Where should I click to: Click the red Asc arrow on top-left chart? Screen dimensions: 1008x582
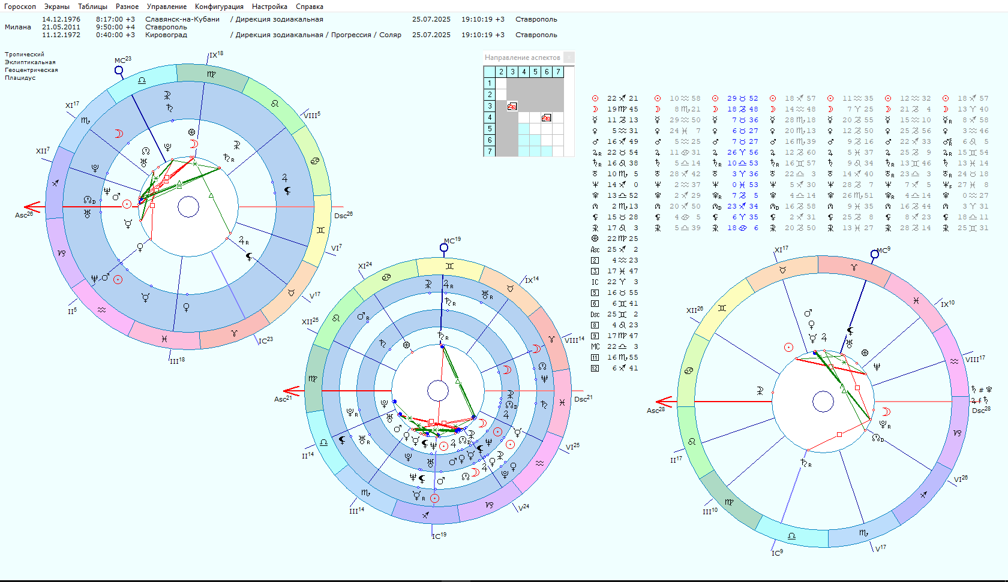coord(32,207)
